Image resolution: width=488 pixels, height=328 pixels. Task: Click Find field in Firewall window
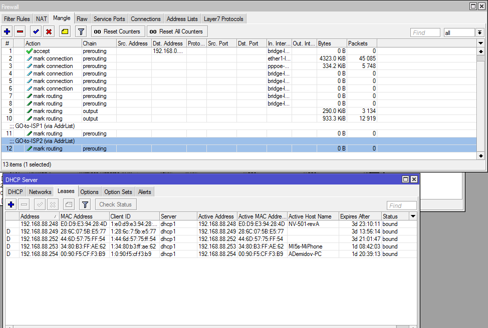(425, 32)
